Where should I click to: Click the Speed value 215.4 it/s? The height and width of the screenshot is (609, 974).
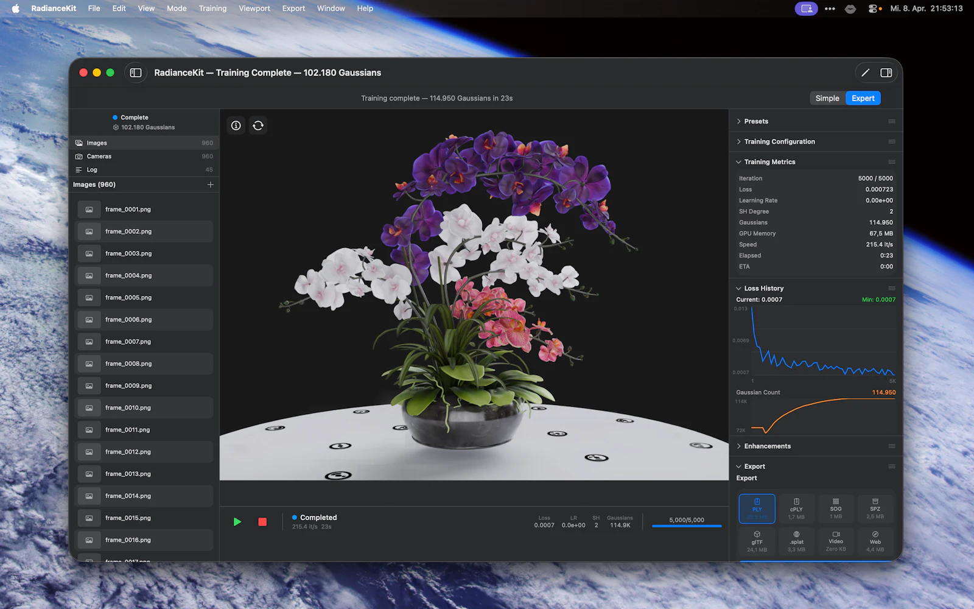(879, 244)
